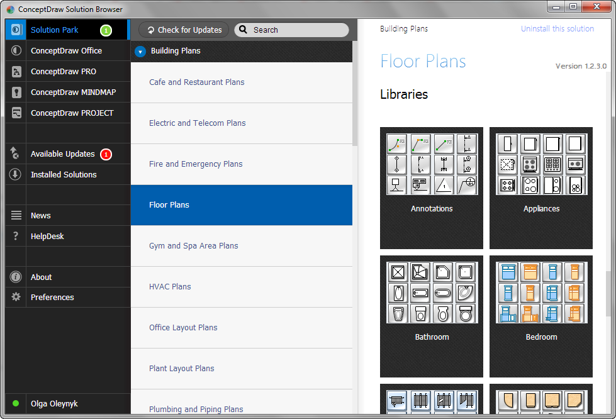Open ConceptDraw PROJECT label
Screen dimensions: 616x419
click(72, 113)
